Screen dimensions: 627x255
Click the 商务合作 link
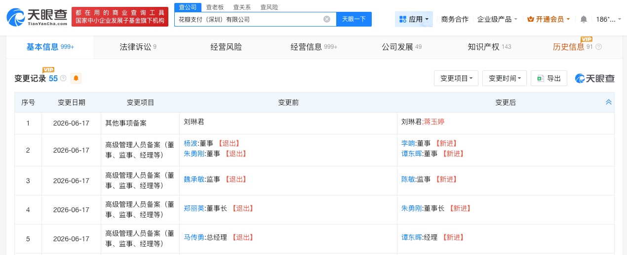[455, 19]
